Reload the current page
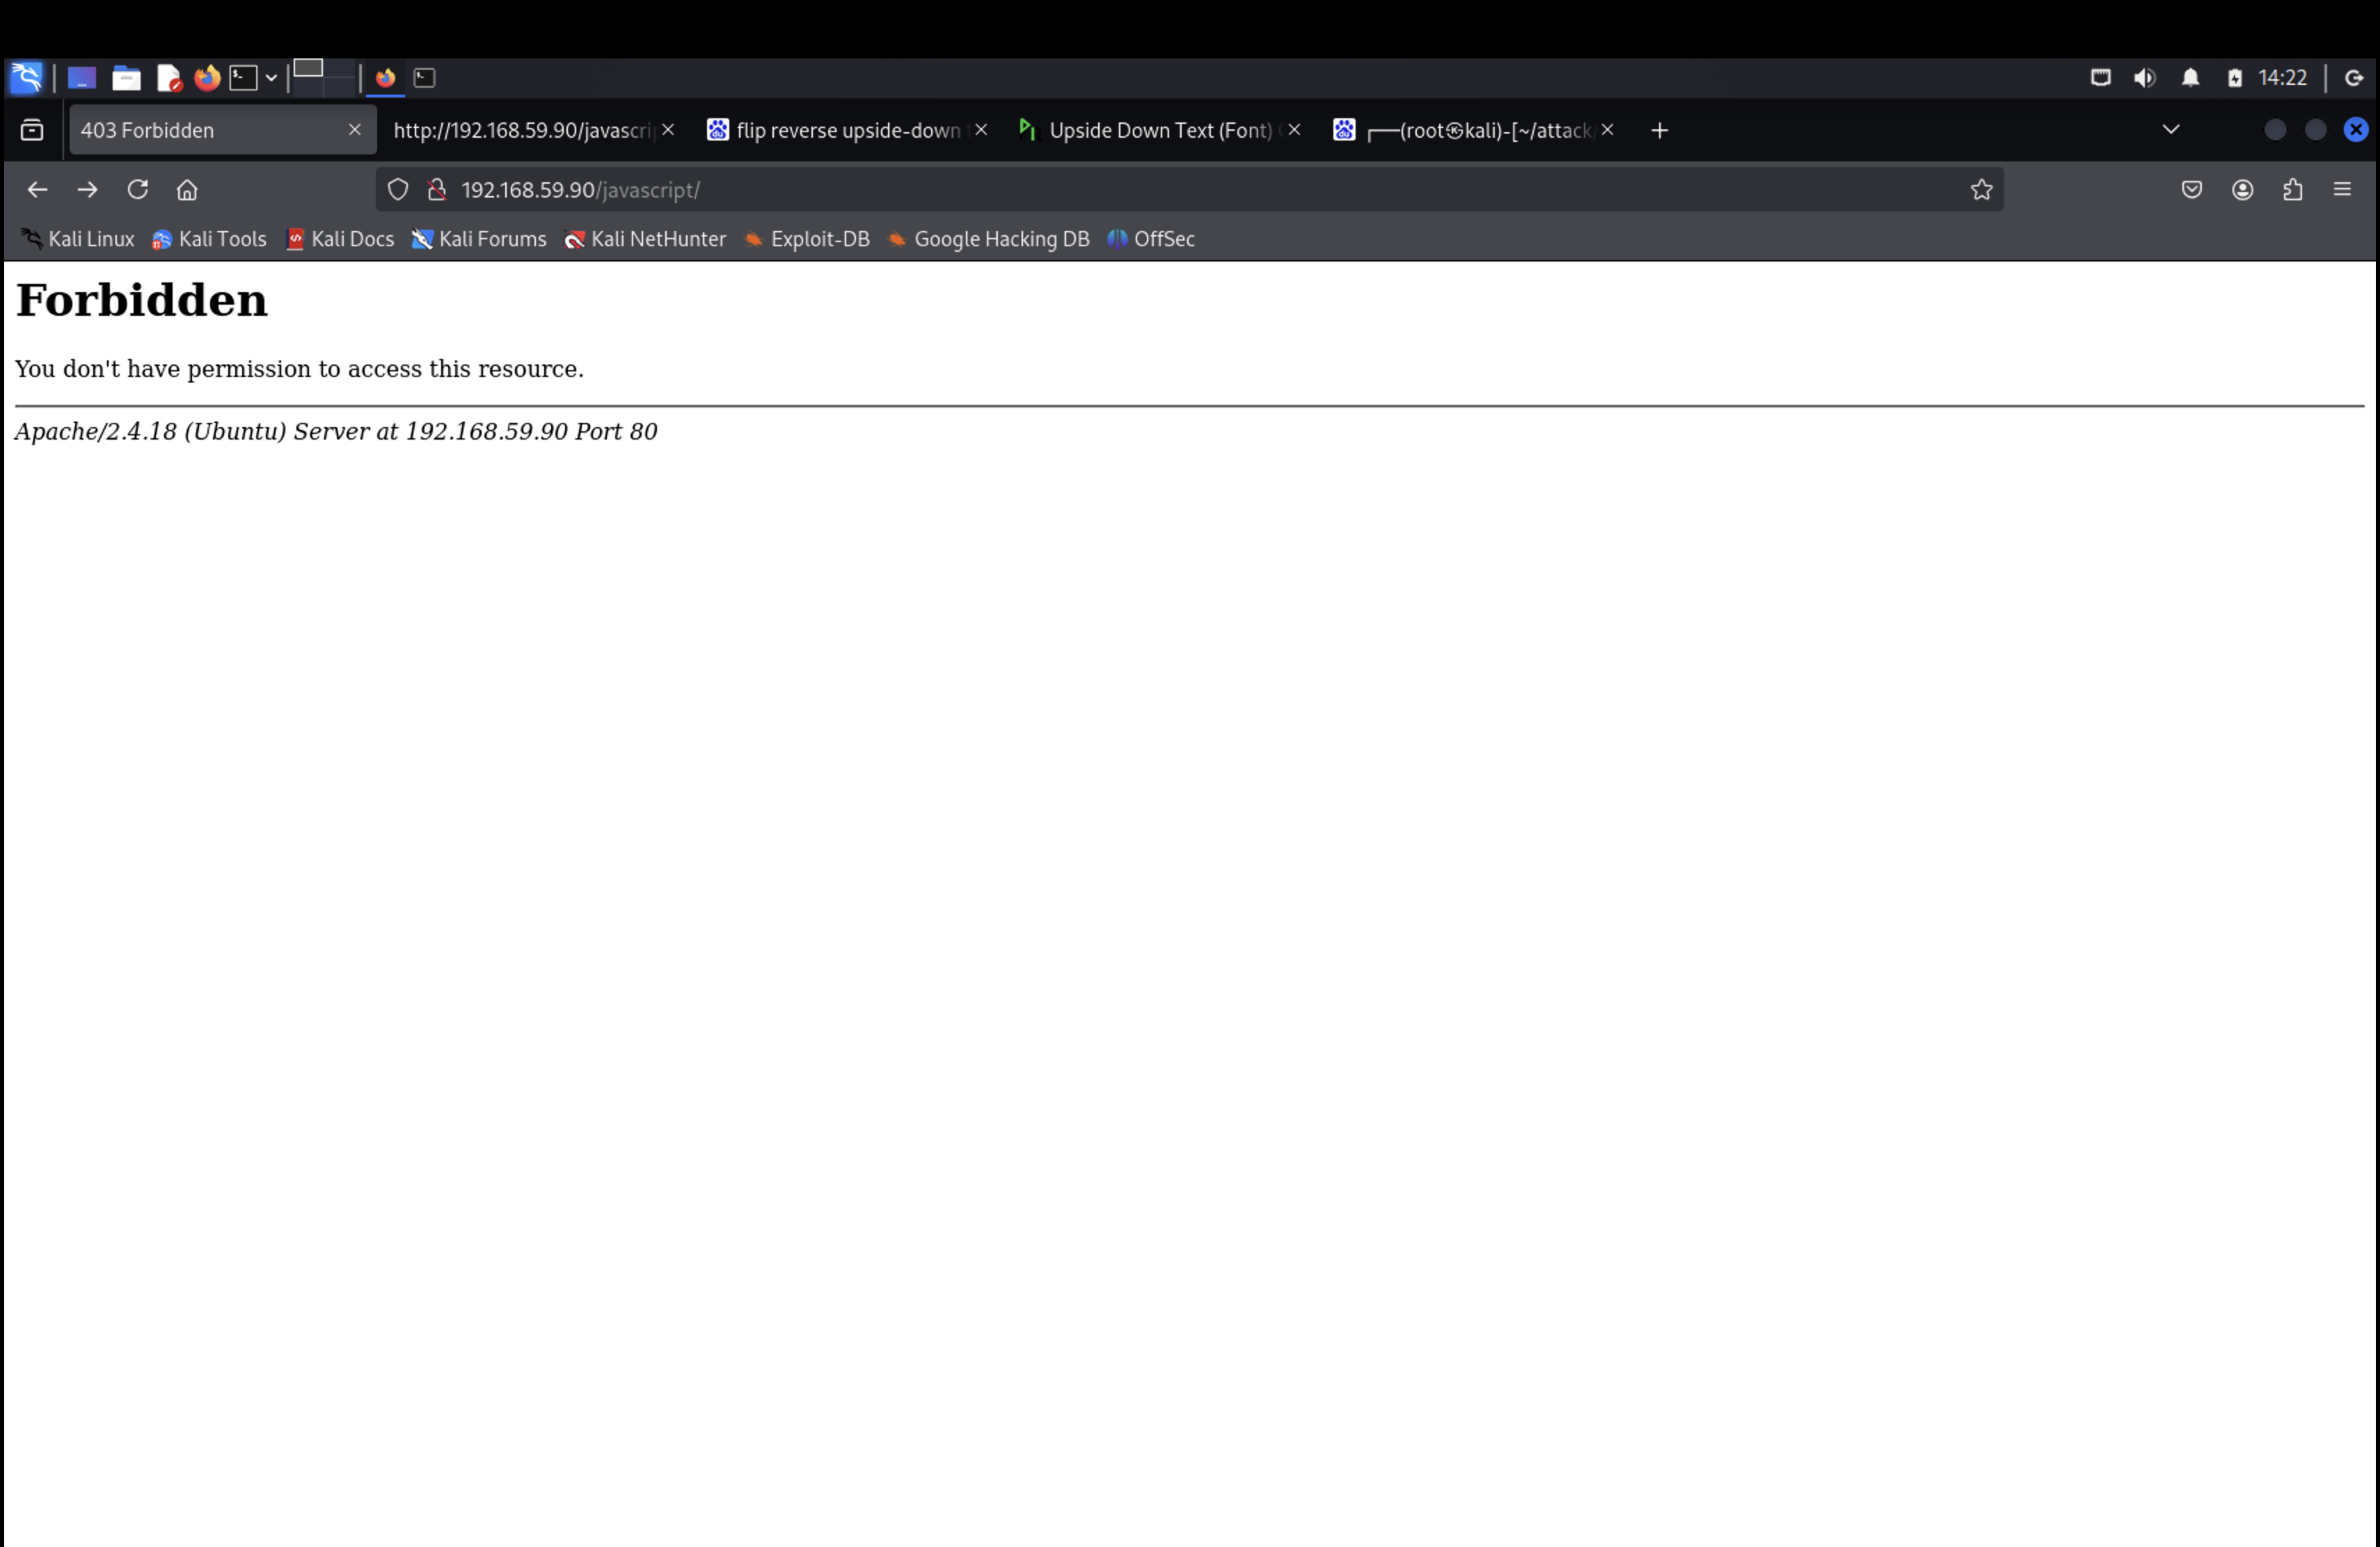Viewport: 2380px width, 1547px height. click(x=137, y=190)
